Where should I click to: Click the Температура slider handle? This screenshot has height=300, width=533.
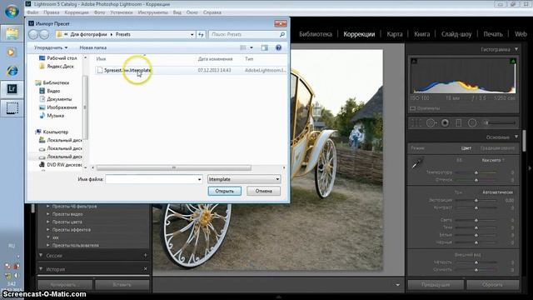[x=476, y=172]
